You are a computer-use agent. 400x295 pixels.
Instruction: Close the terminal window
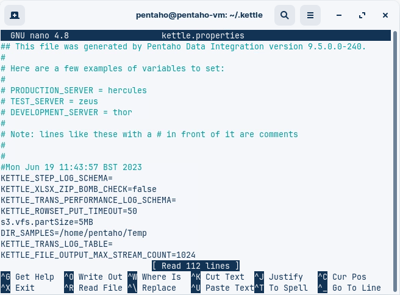[x=384, y=15]
